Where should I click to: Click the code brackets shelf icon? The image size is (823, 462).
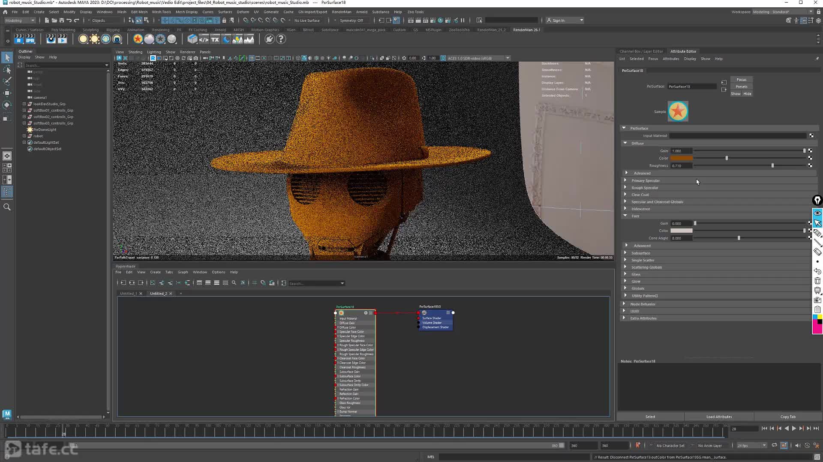pos(204,39)
